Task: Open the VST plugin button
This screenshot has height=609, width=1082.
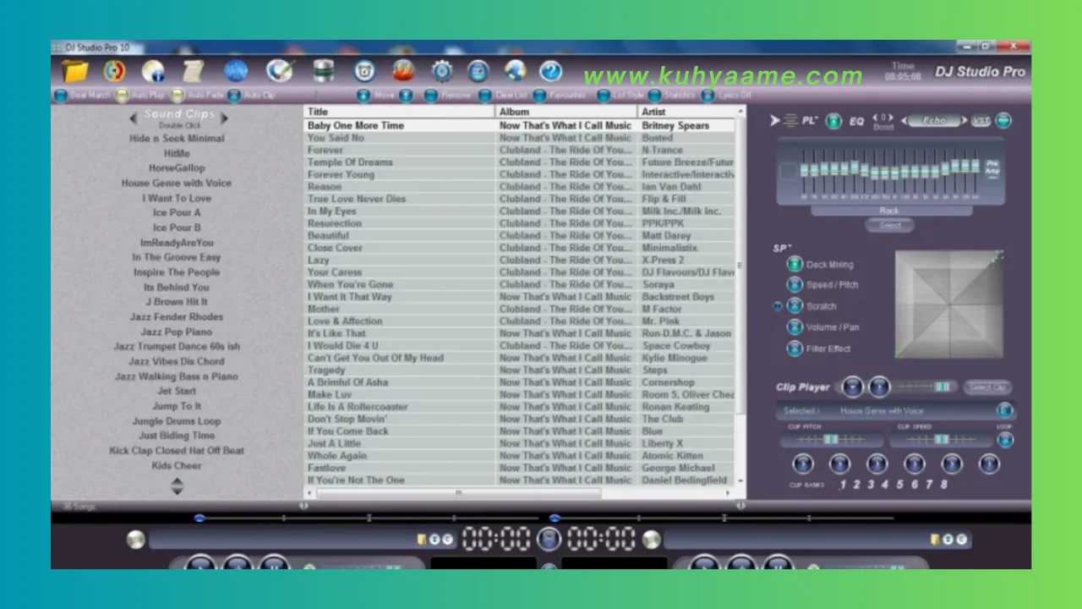Action: tap(981, 121)
